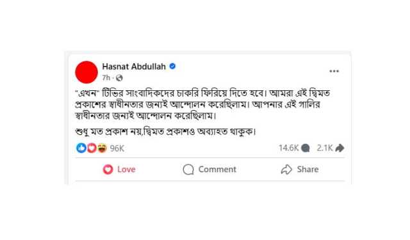The image size is (410, 240).
Task: Click the filled share arrow beside 2.1K
Action: pyautogui.click(x=340, y=148)
